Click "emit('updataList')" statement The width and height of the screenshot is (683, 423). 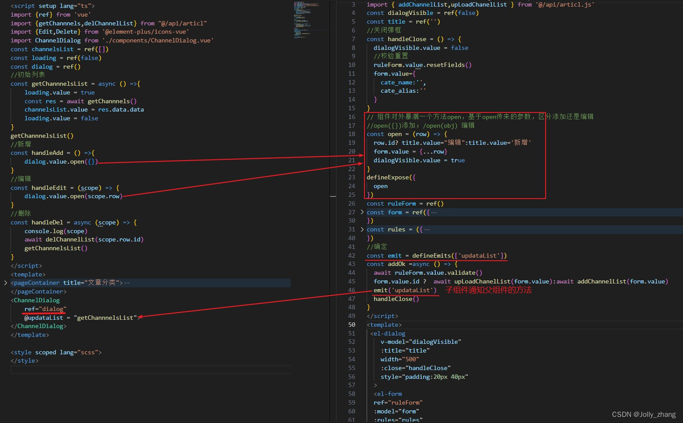[405, 290]
